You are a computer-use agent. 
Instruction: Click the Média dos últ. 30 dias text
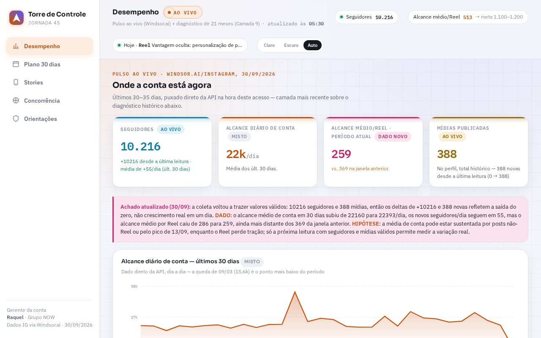(251, 169)
